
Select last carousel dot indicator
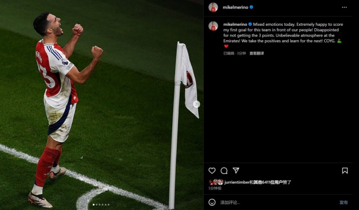(109, 205)
